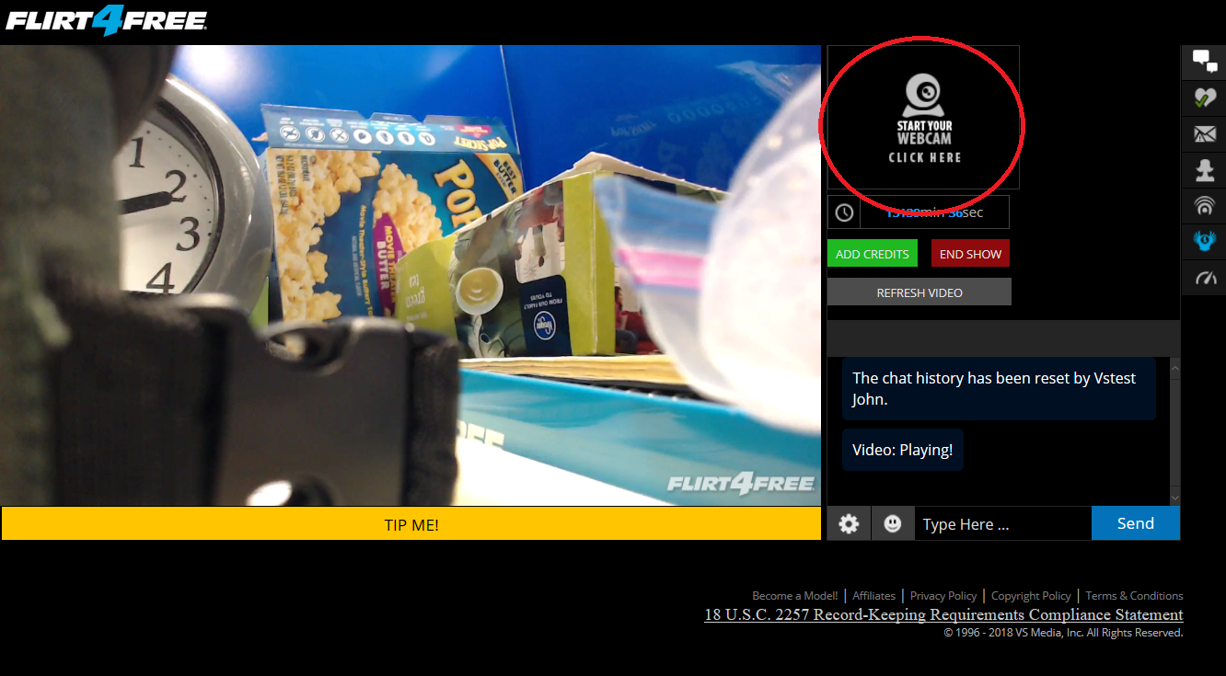Open the envelope messages icon

1204,134
